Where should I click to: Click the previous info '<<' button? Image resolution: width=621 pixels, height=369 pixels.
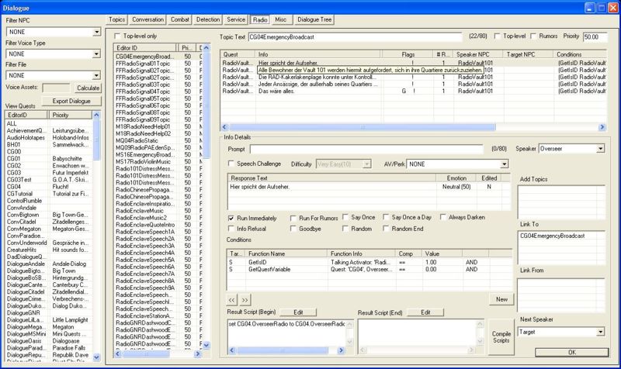231,300
